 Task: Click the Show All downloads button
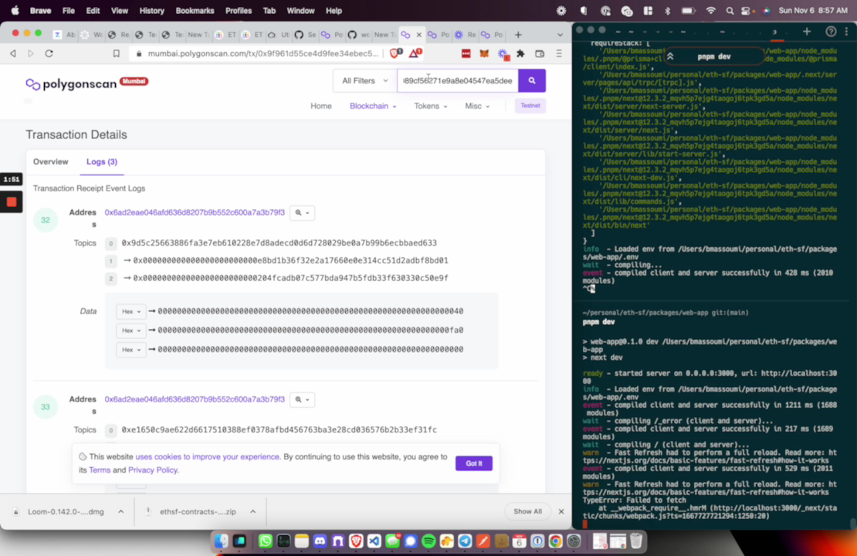click(x=527, y=511)
